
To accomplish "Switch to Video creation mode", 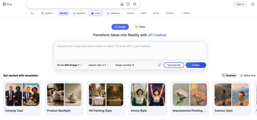I will 140,27.
